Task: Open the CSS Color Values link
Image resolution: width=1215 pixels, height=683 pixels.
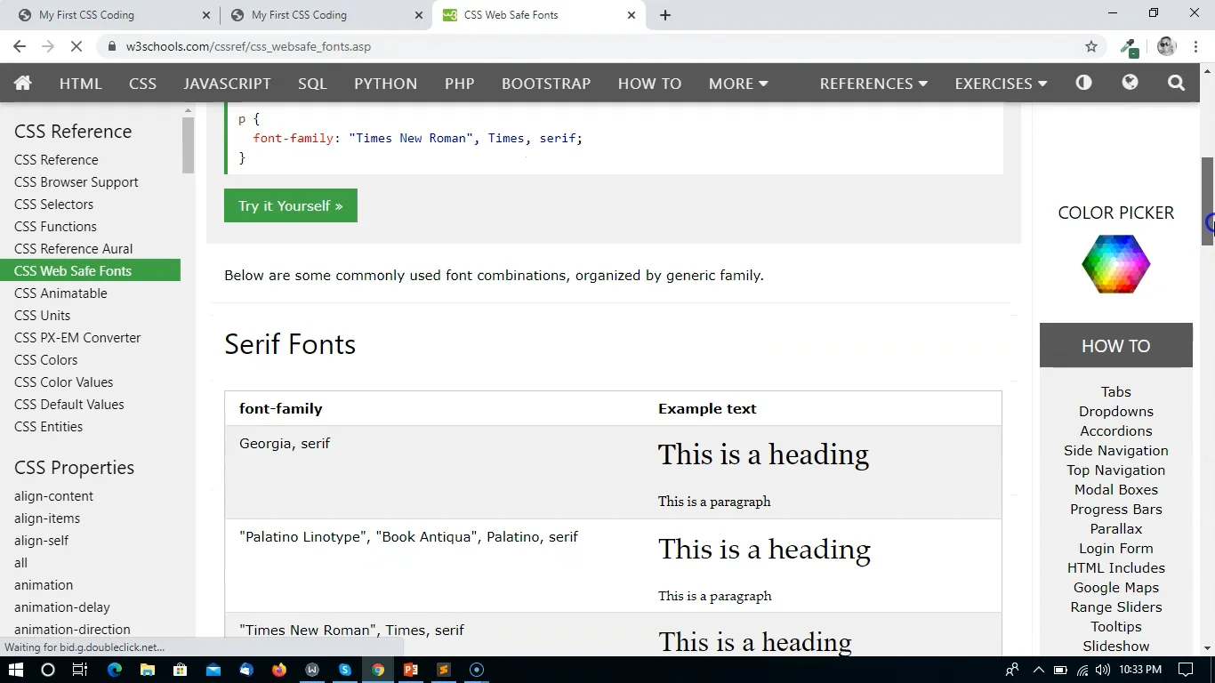Action: pyautogui.click(x=63, y=382)
